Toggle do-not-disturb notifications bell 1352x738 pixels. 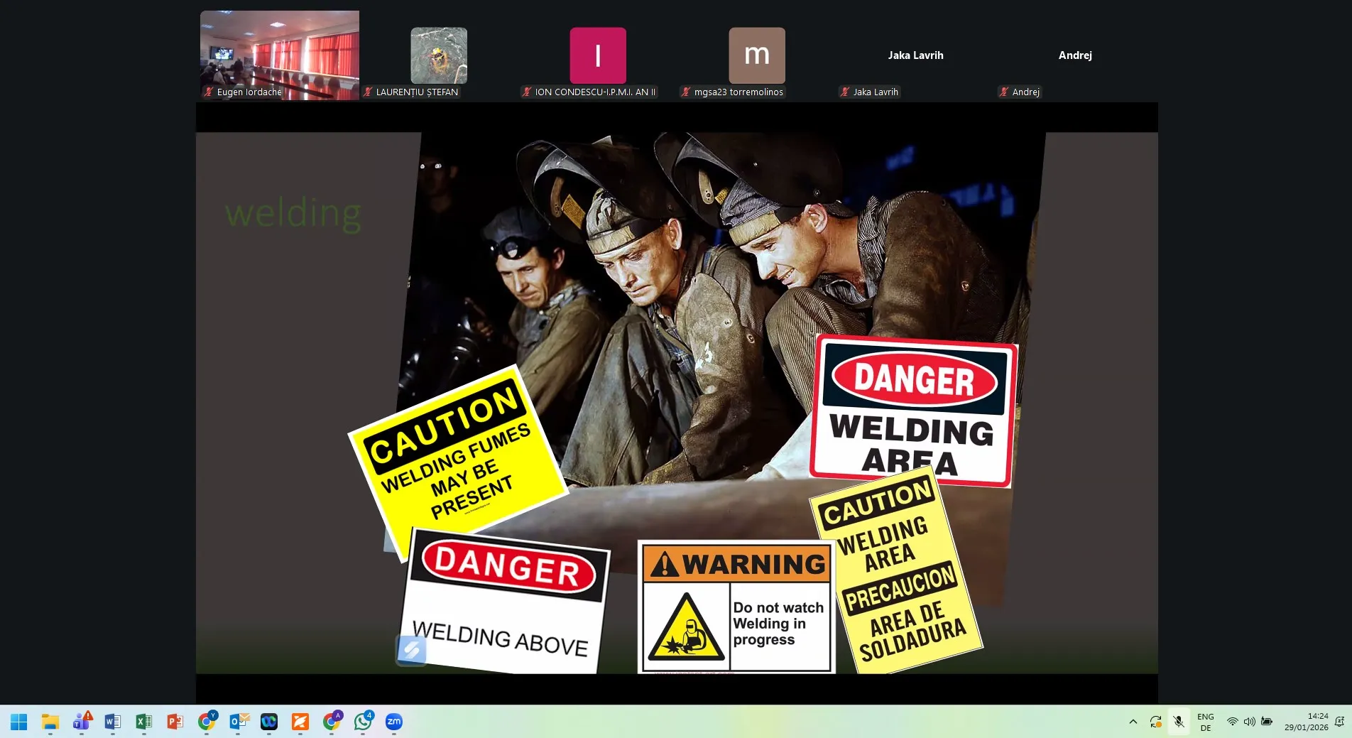pyautogui.click(x=1339, y=722)
